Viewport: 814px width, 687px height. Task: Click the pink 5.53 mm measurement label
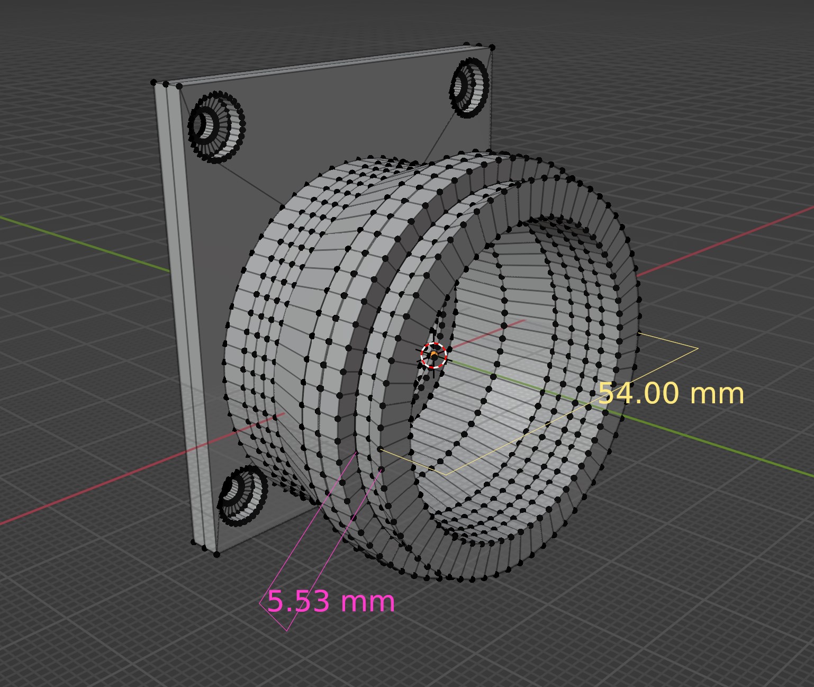pos(331,602)
